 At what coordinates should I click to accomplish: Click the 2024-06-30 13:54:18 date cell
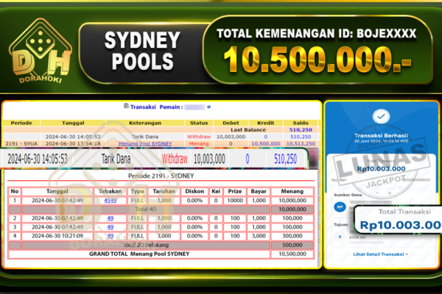coord(73,143)
